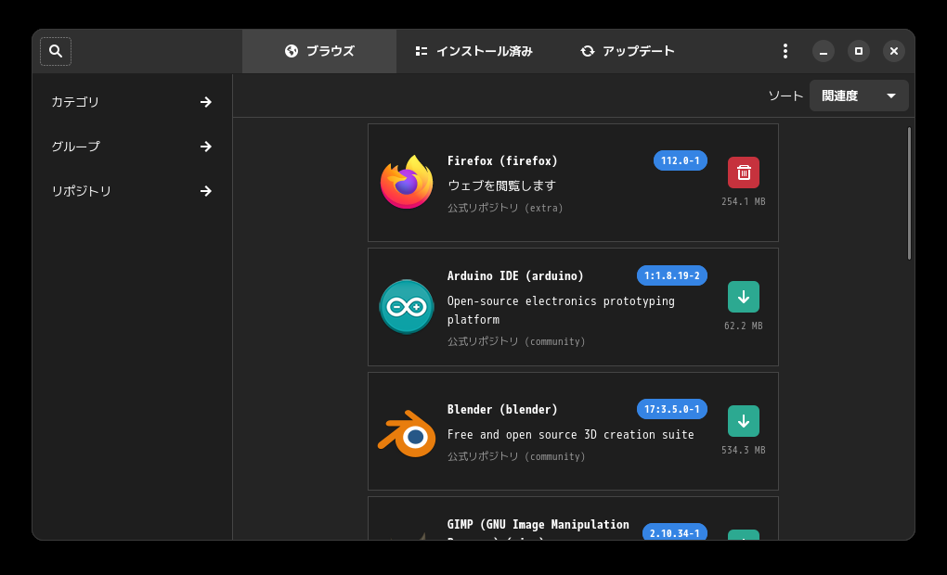The height and width of the screenshot is (575, 947).
Task: Remove Firefox with the red trash button
Action: click(x=744, y=172)
